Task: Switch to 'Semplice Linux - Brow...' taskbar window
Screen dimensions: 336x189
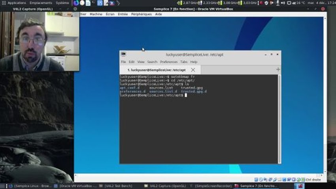Action: pyautogui.click(x=30, y=186)
